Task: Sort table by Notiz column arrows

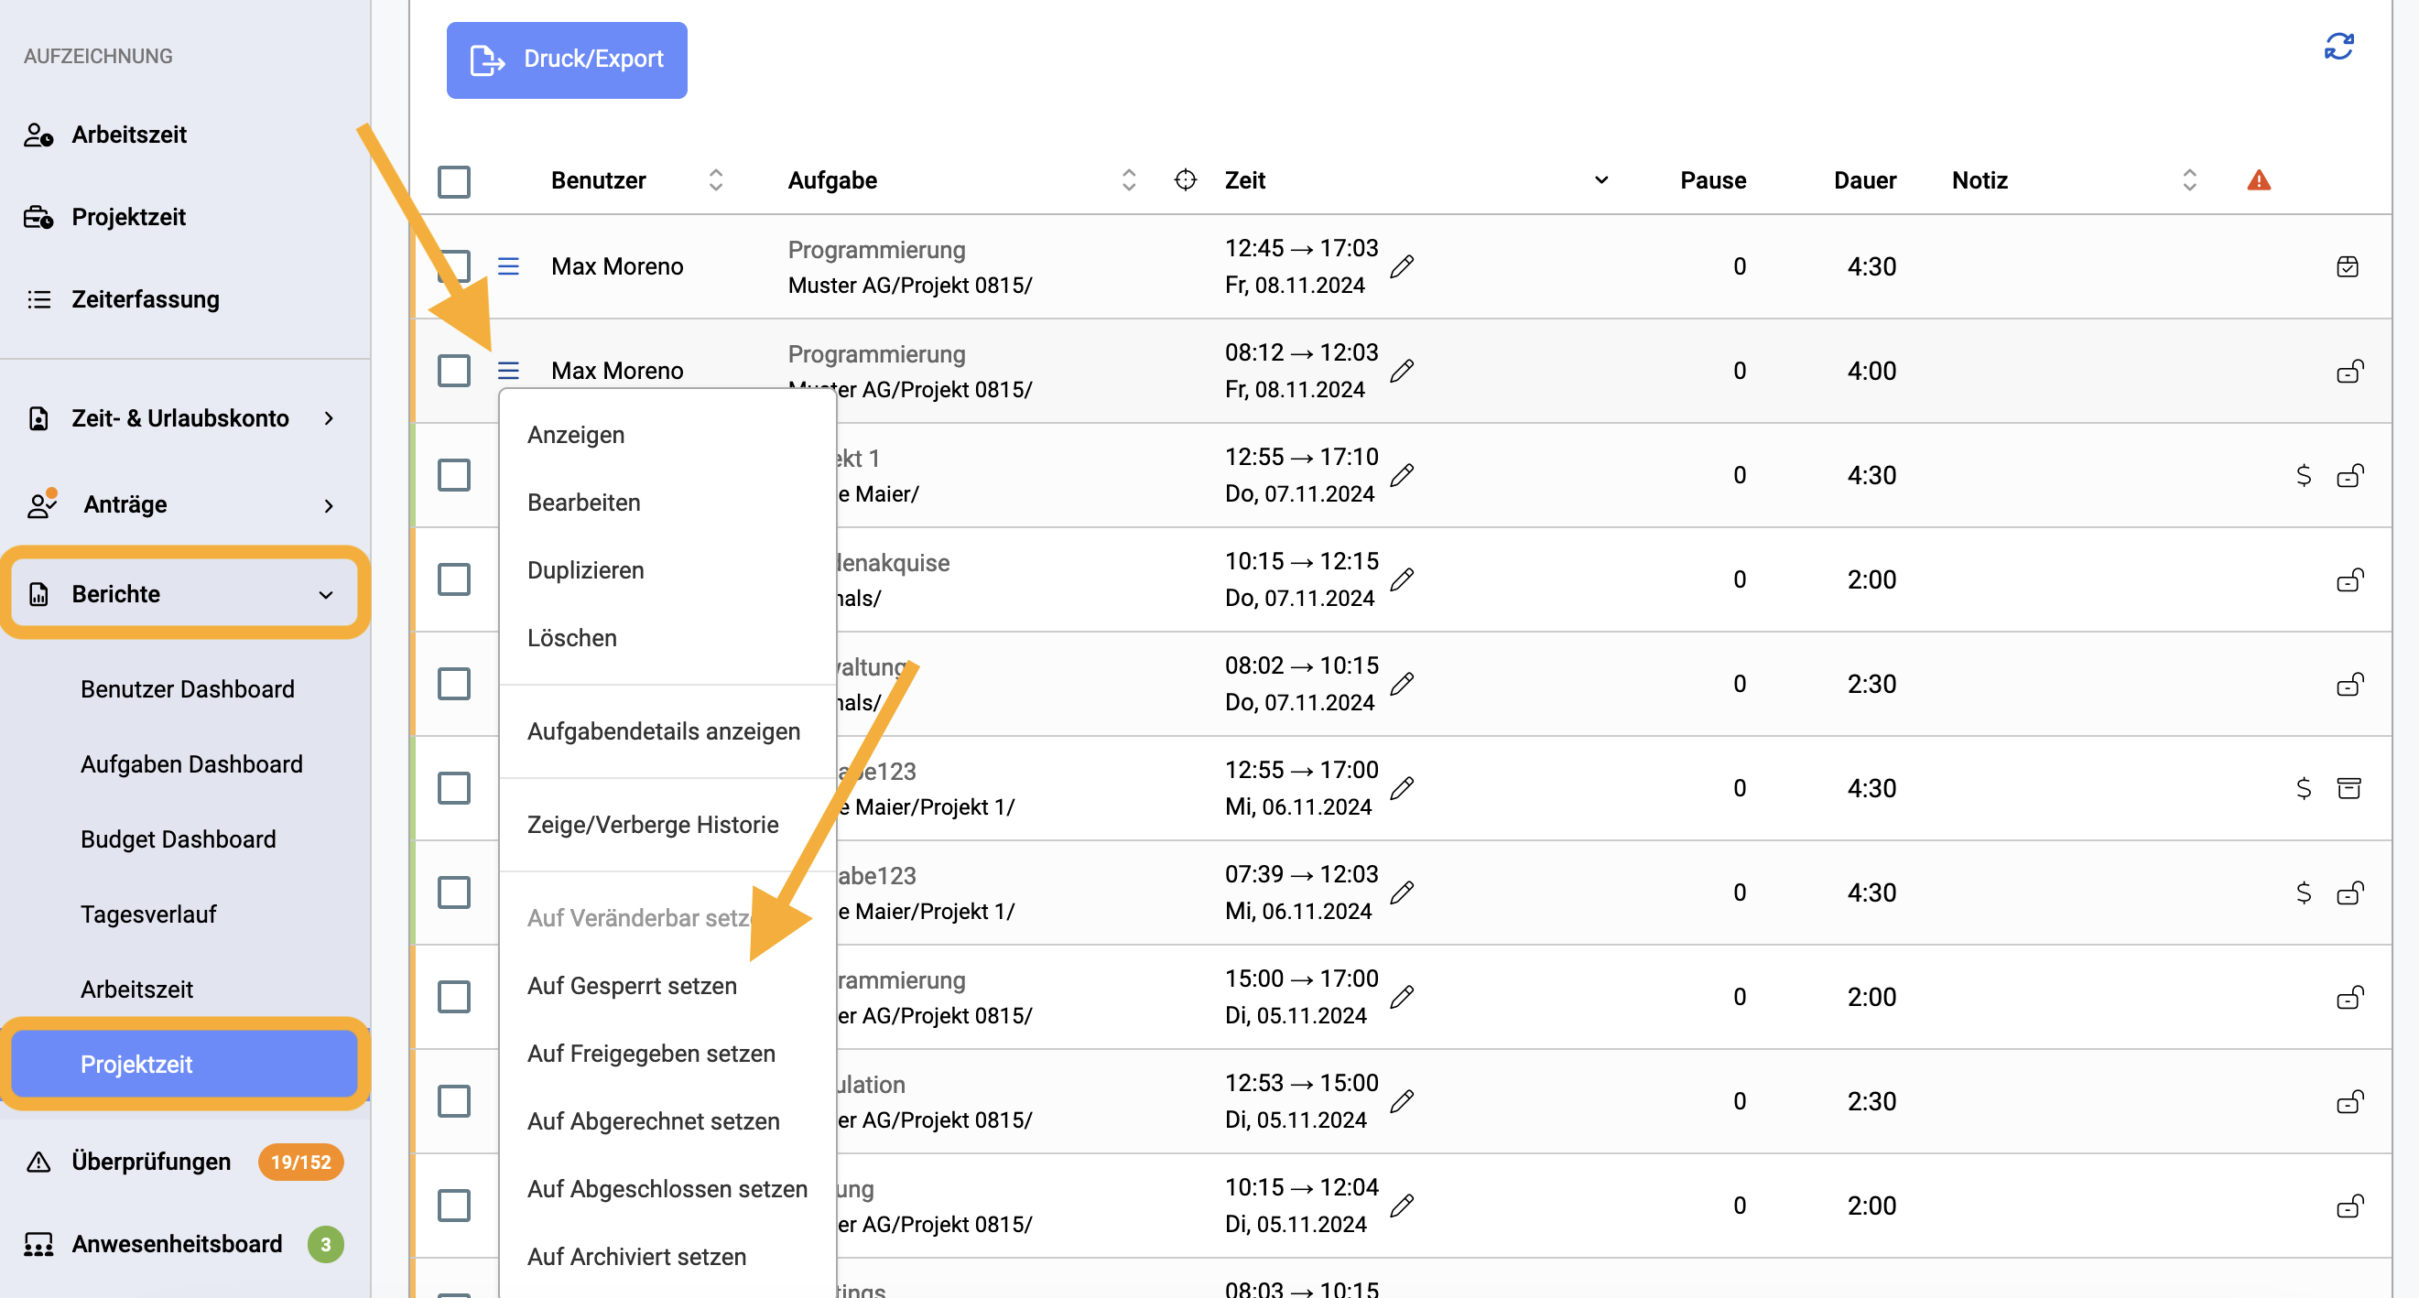Action: coord(2189,180)
